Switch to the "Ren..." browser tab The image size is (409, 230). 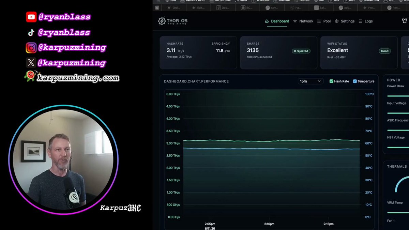pos(393,7)
